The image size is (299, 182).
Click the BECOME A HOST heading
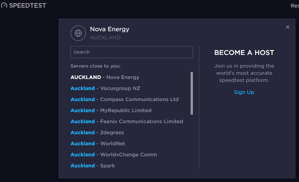pos(244,53)
